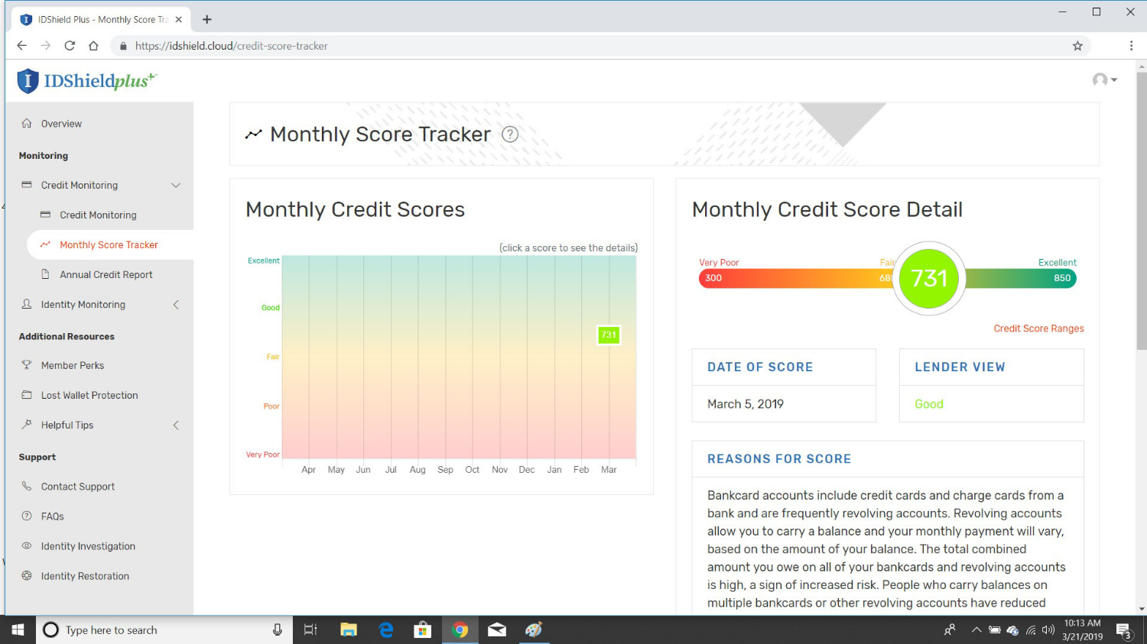Open the Credit Score Ranges link
This screenshot has width=1147, height=644.
click(x=1038, y=328)
